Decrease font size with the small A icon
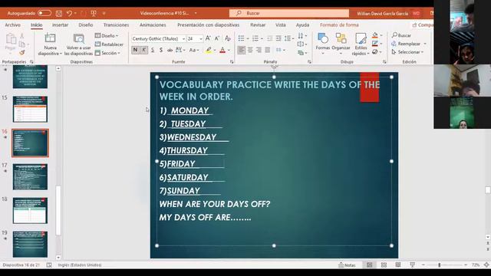The image size is (491, 276). click(216, 38)
